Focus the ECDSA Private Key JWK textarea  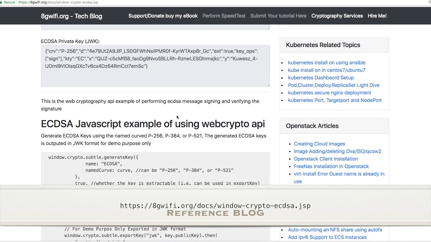[156, 66]
